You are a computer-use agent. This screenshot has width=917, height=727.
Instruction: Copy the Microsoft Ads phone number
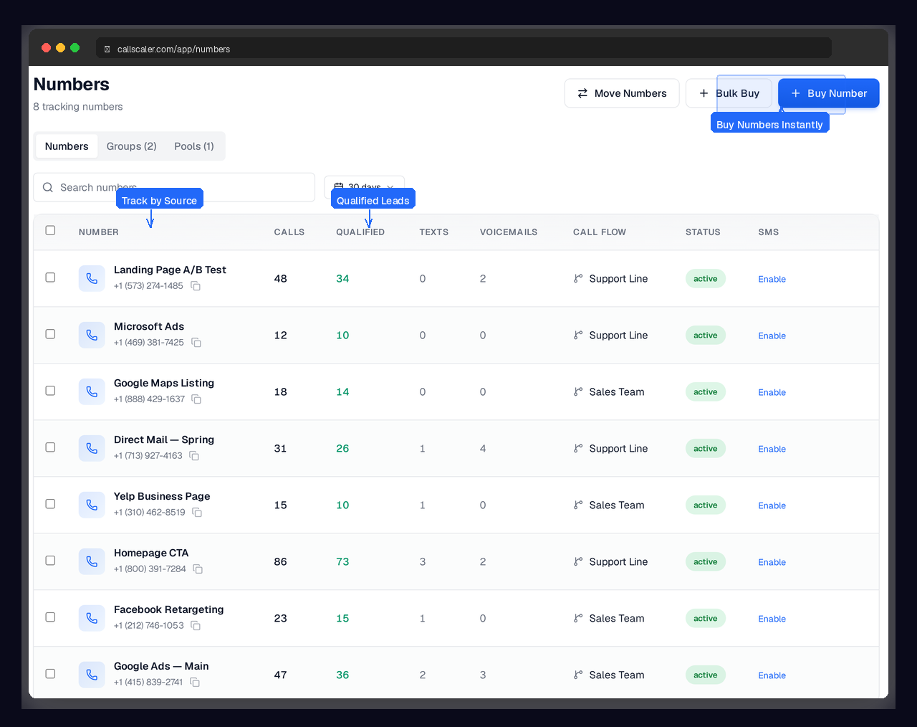(196, 343)
